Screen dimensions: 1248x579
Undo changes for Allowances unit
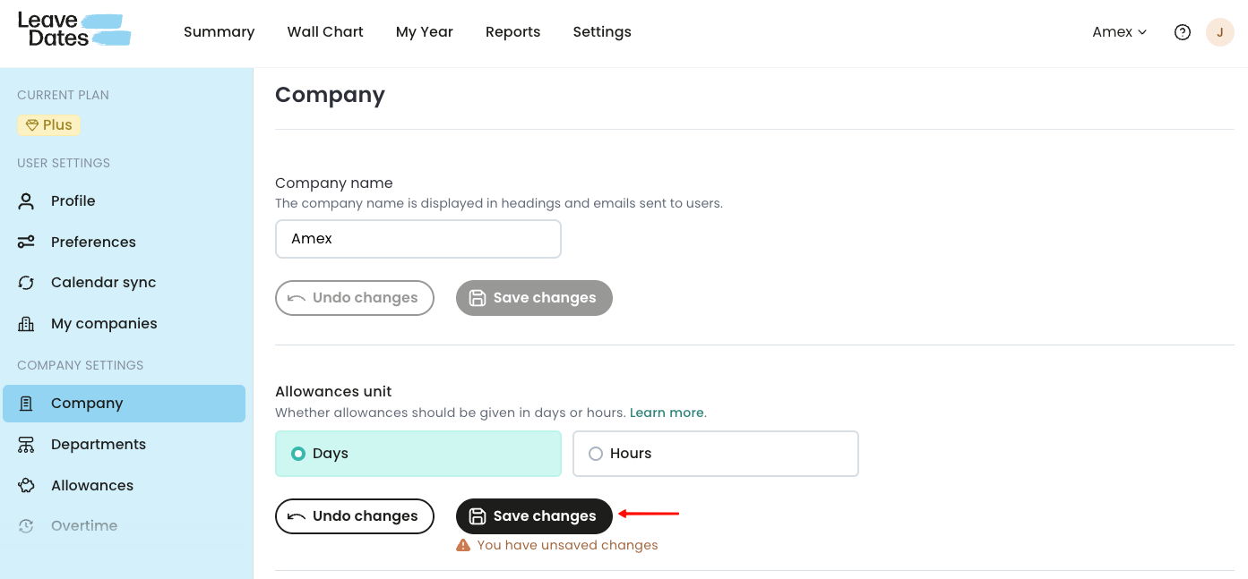click(x=354, y=516)
